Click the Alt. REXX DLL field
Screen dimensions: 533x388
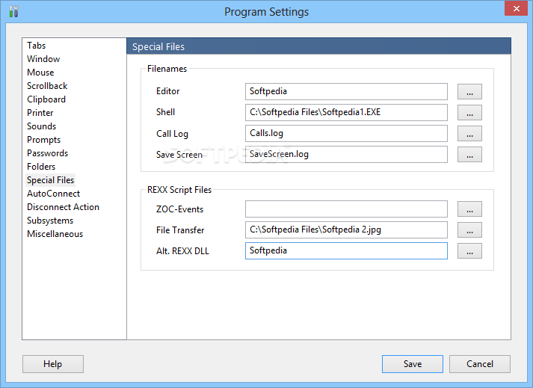pyautogui.click(x=346, y=251)
